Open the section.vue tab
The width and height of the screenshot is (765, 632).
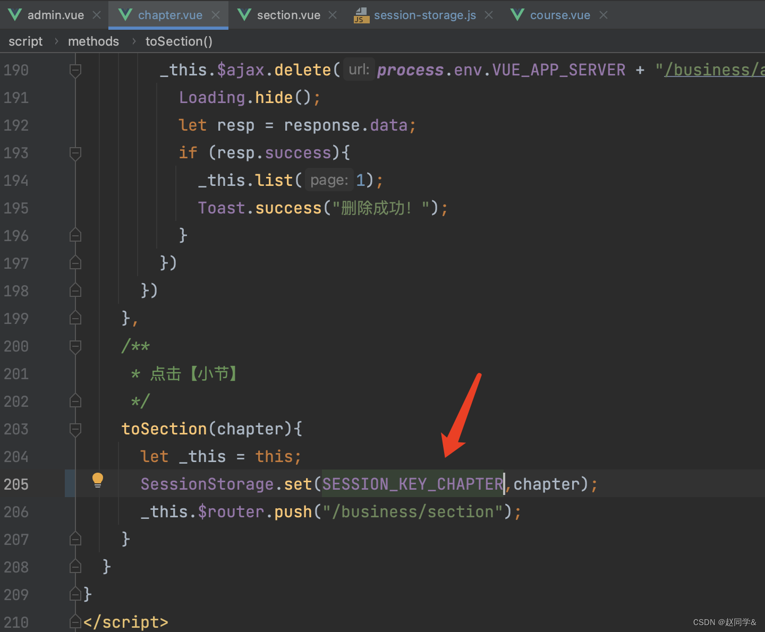pyautogui.click(x=288, y=15)
